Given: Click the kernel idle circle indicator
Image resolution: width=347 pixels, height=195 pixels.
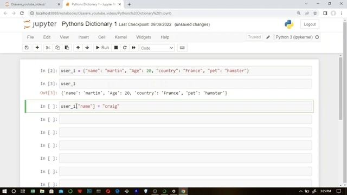Looking at the screenshot, I should 317,37.
